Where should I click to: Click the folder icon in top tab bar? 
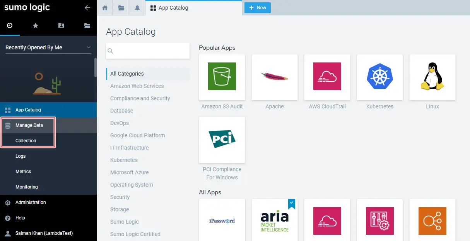pos(121,8)
